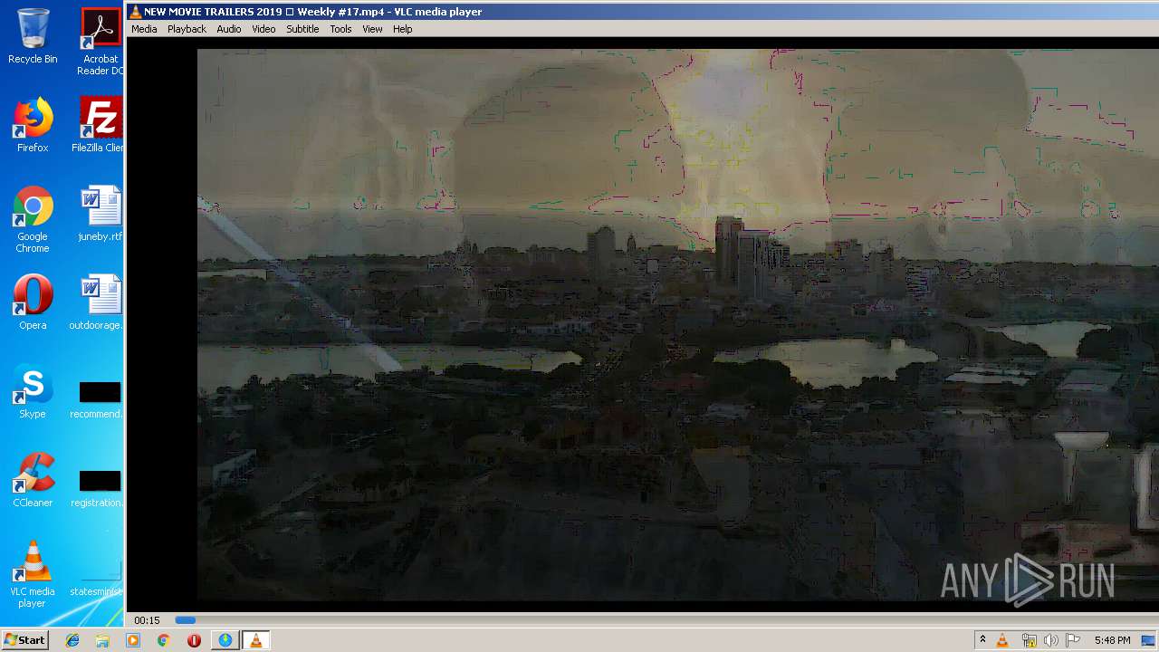The height and width of the screenshot is (652, 1159).
Task: Select the juneby.rtf document icon
Action: coord(101,214)
